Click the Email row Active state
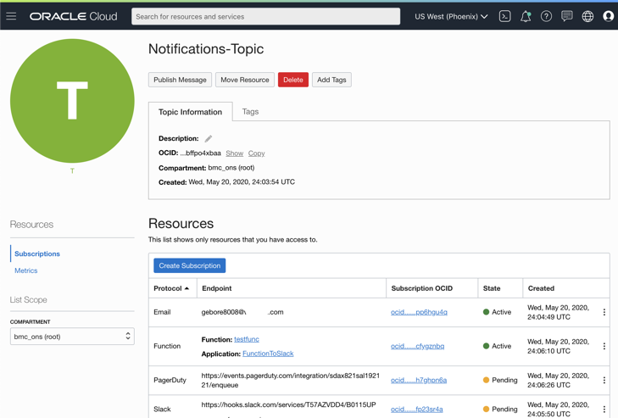The image size is (618, 418). (497, 312)
